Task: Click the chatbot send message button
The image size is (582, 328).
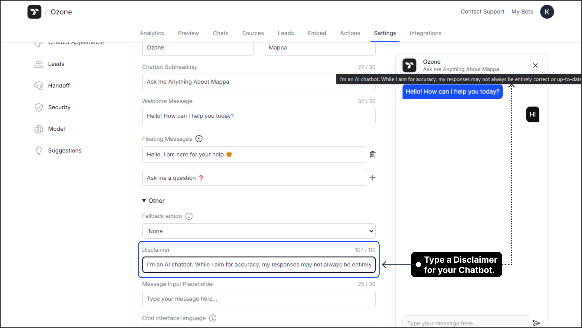Action: tap(536, 323)
